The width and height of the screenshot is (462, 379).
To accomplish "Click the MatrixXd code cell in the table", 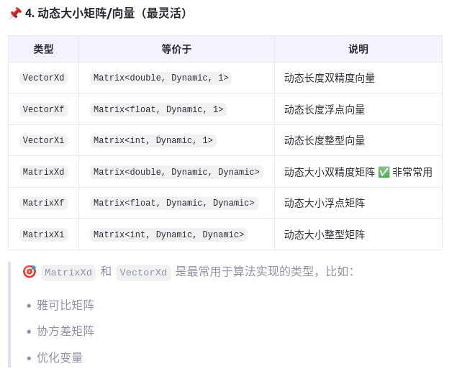I will coord(44,172).
